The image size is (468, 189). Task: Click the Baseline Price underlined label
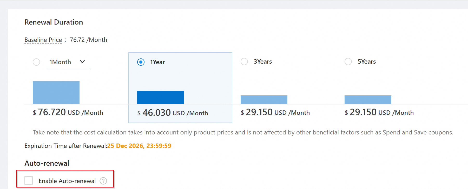(43, 40)
